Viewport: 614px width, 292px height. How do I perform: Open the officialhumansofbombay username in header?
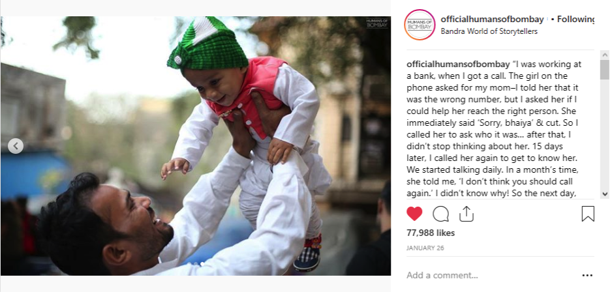tap(492, 19)
